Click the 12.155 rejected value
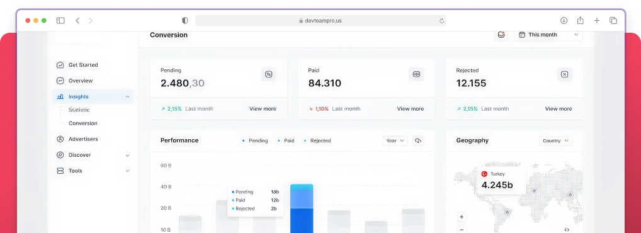The width and height of the screenshot is (641, 233). tap(471, 83)
